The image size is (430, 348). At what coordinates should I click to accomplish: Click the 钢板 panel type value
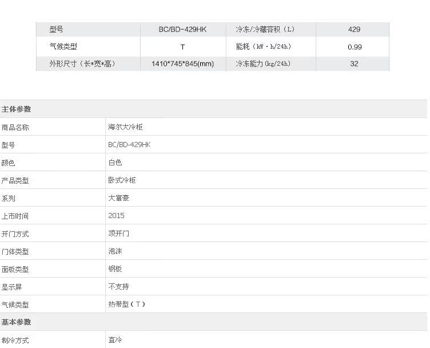tap(115, 269)
